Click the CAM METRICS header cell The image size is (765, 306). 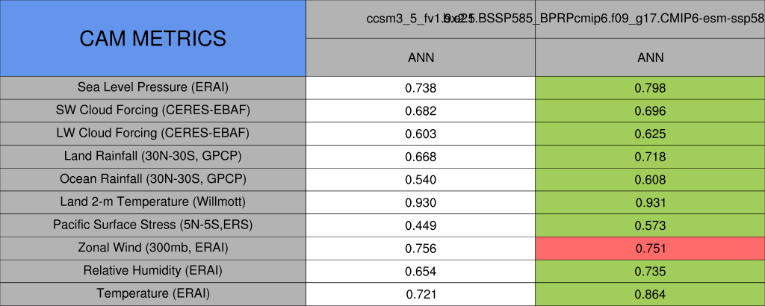pyautogui.click(x=152, y=38)
